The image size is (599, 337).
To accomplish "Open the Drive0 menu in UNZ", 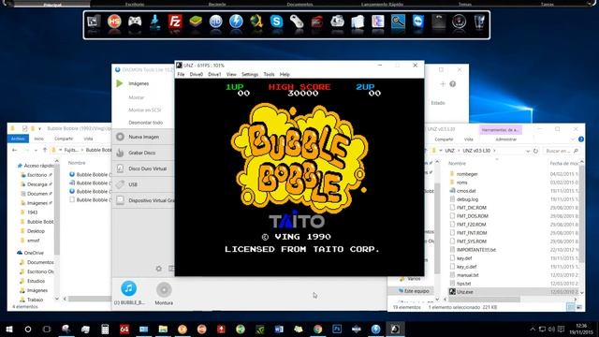I will pyautogui.click(x=197, y=75).
